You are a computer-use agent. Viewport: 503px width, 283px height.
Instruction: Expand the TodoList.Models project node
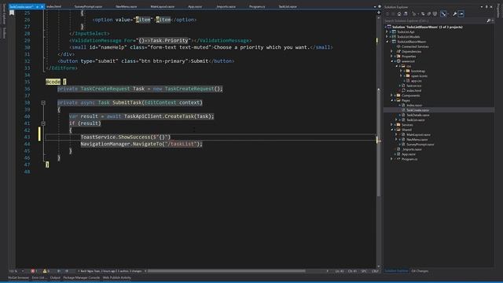point(387,37)
